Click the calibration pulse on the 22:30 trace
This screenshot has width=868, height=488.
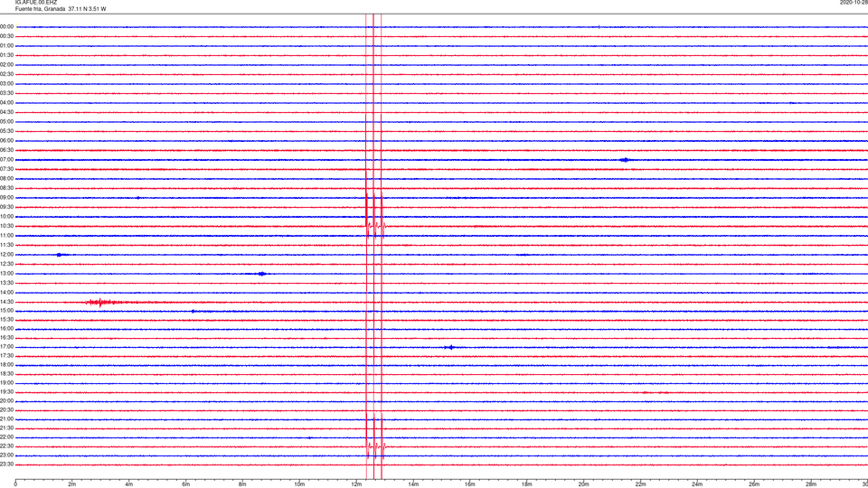(376, 446)
